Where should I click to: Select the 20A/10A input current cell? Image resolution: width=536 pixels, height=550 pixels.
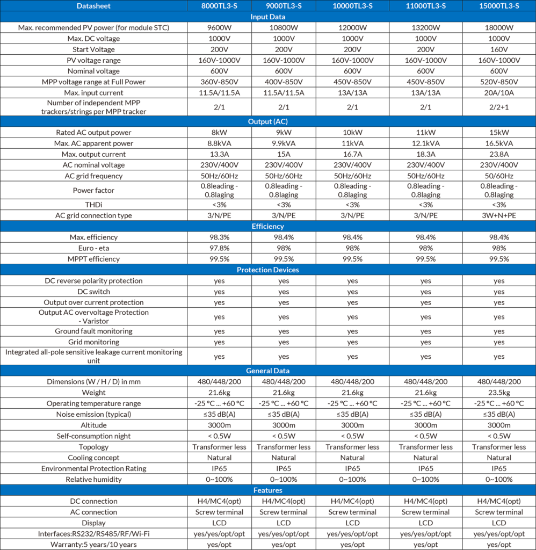tap(499, 92)
